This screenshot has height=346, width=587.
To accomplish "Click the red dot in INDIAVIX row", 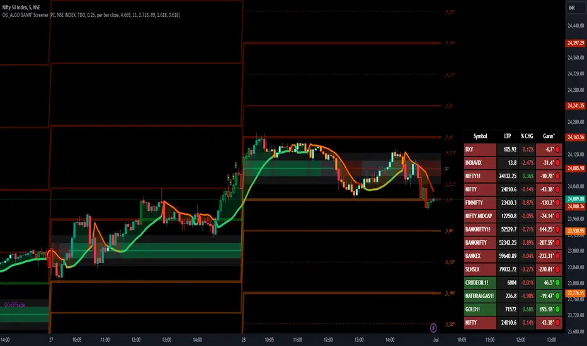I will 557,163.
